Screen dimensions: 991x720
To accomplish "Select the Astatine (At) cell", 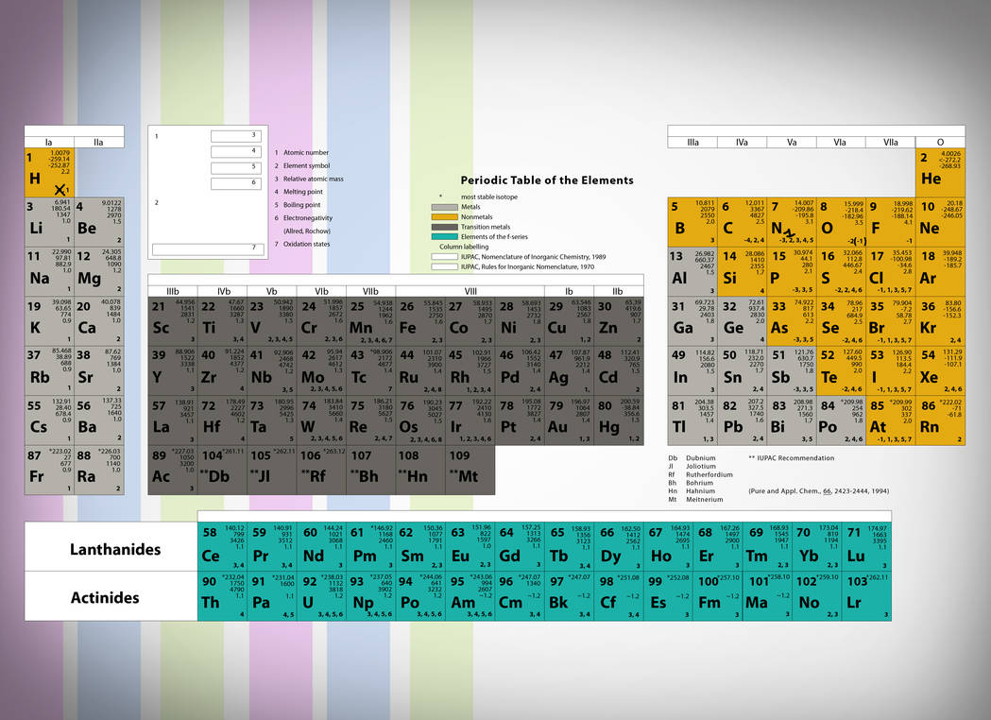I will tap(891, 420).
